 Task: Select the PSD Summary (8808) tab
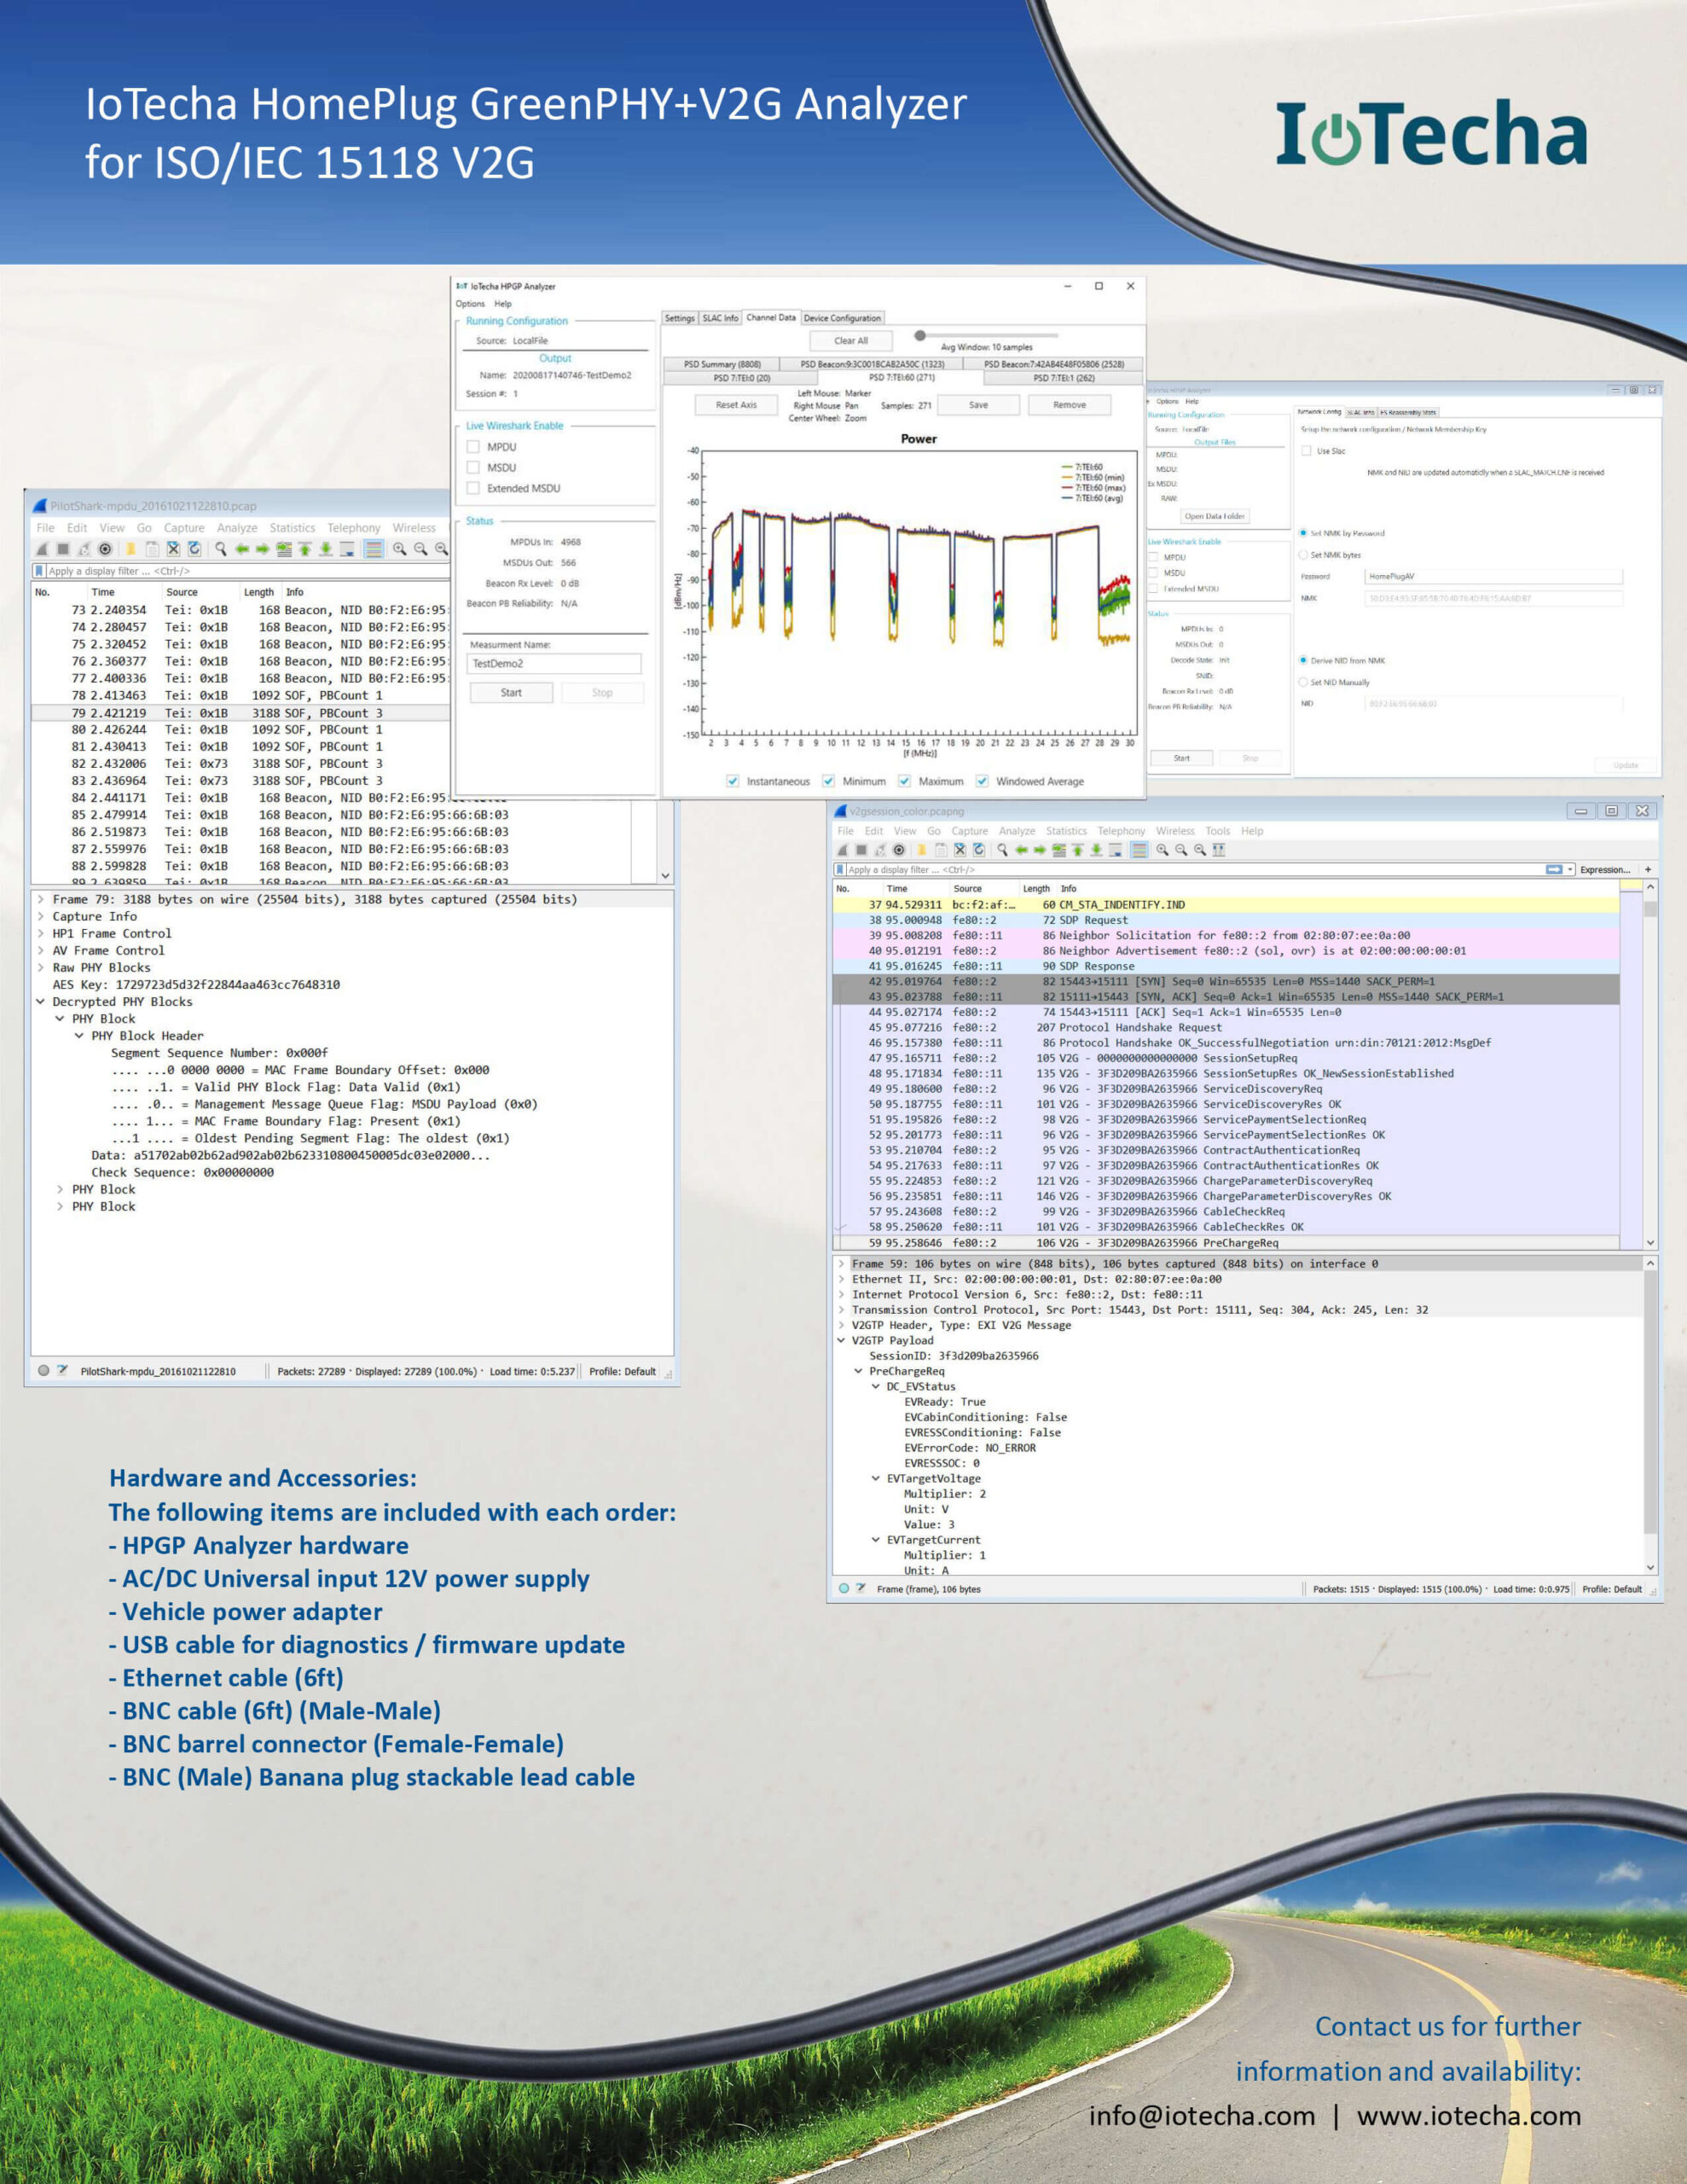point(722,364)
